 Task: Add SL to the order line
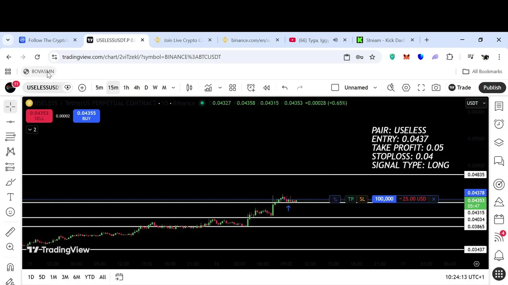[x=362, y=199]
